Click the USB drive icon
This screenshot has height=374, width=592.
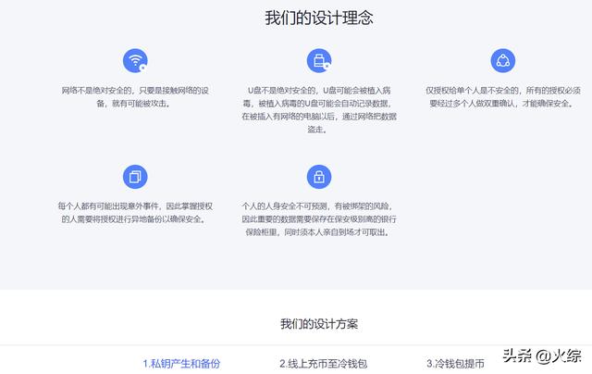pos(319,60)
